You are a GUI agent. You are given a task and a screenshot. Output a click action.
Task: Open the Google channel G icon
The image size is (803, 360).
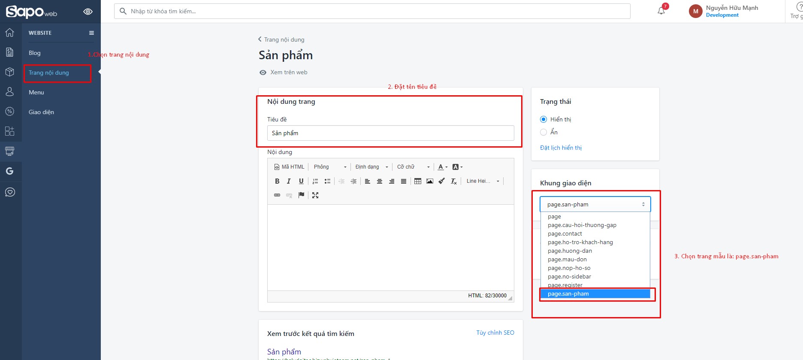coord(9,171)
